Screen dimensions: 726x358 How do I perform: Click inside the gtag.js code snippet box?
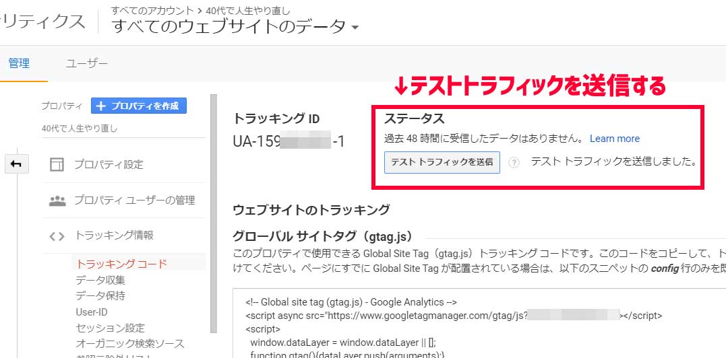472,330
